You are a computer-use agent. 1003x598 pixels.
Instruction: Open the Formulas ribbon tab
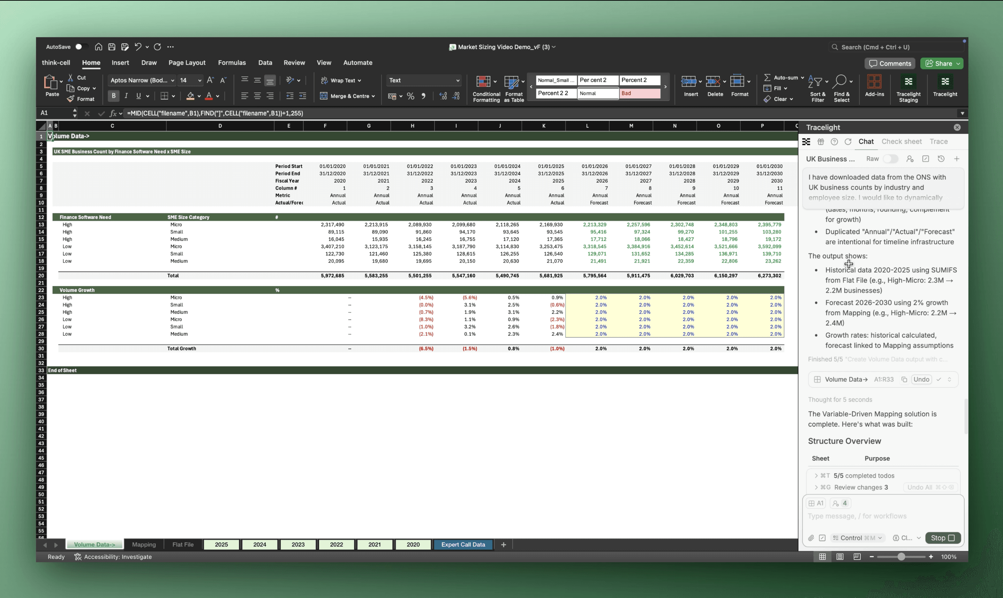coord(232,62)
